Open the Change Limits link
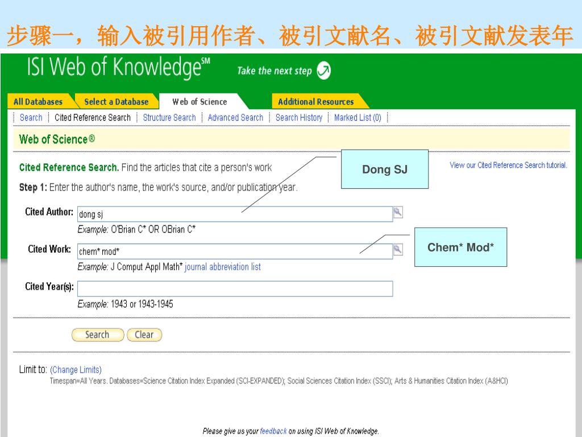Viewport: 582px width, 437px height. 76,370
